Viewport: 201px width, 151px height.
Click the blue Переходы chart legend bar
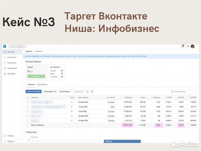pos(122,141)
